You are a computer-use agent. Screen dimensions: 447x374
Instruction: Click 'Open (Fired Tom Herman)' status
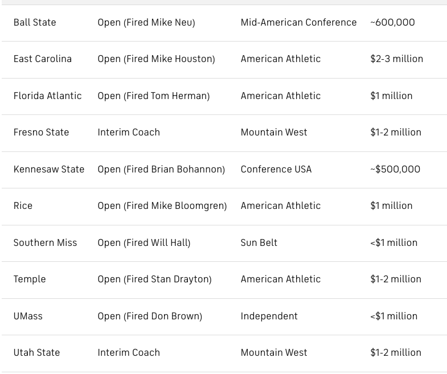pos(154,96)
